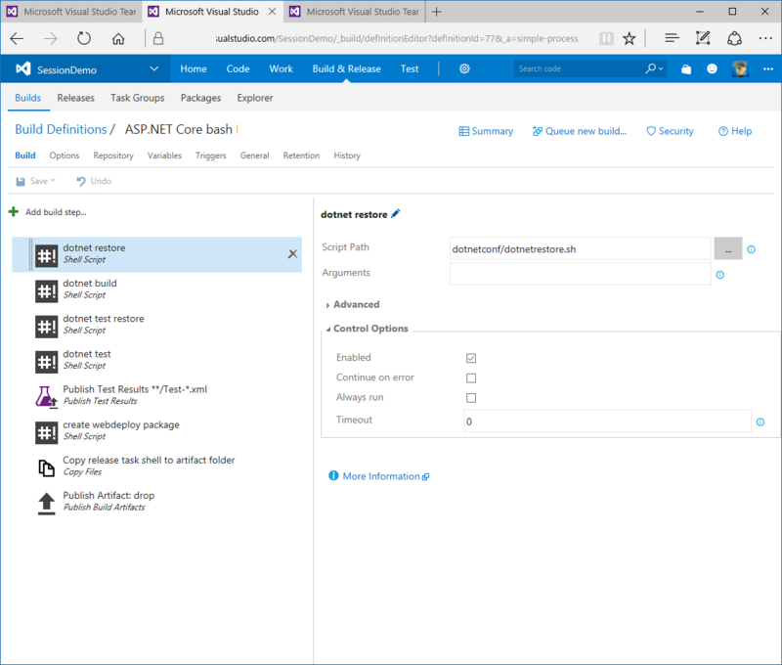Close the active browser tab

pos(273,12)
